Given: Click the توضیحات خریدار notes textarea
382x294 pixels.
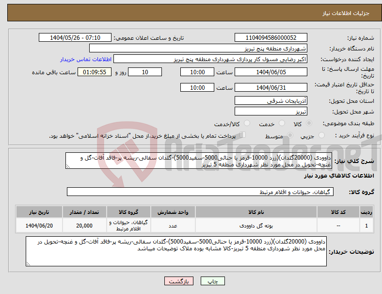Looking at the screenshot, I should 176,251.
